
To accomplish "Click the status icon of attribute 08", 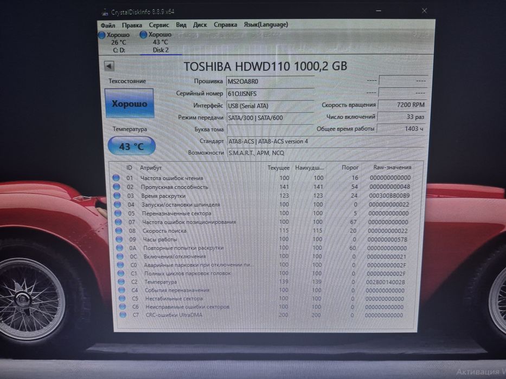I will [x=119, y=231].
